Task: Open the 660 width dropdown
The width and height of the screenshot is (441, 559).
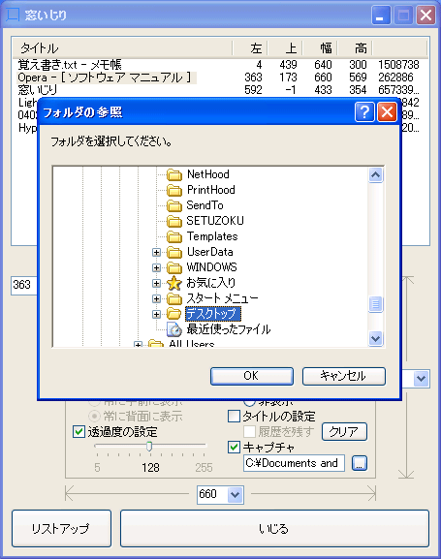Action: pos(235,494)
